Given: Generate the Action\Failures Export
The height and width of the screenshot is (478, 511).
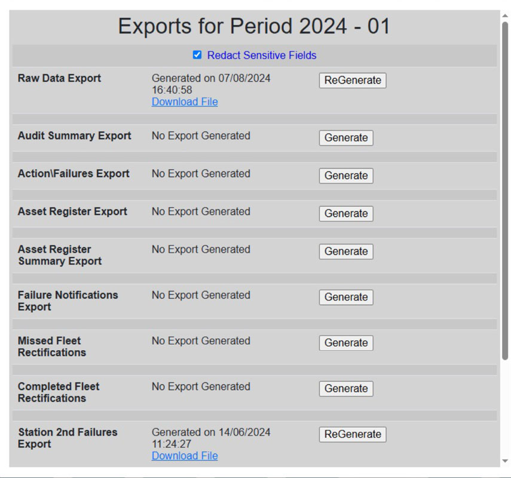Looking at the screenshot, I should 346,176.
